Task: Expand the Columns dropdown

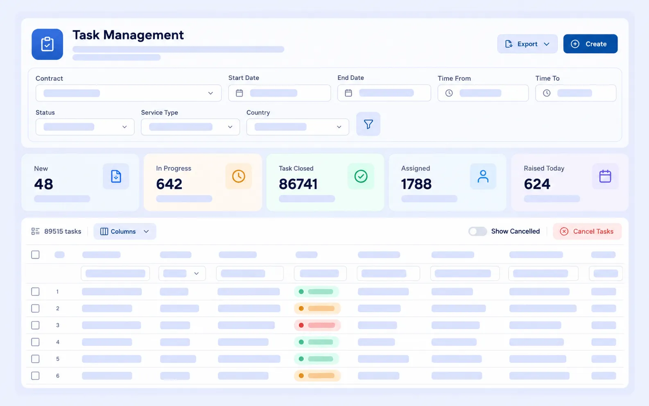Action: point(125,231)
